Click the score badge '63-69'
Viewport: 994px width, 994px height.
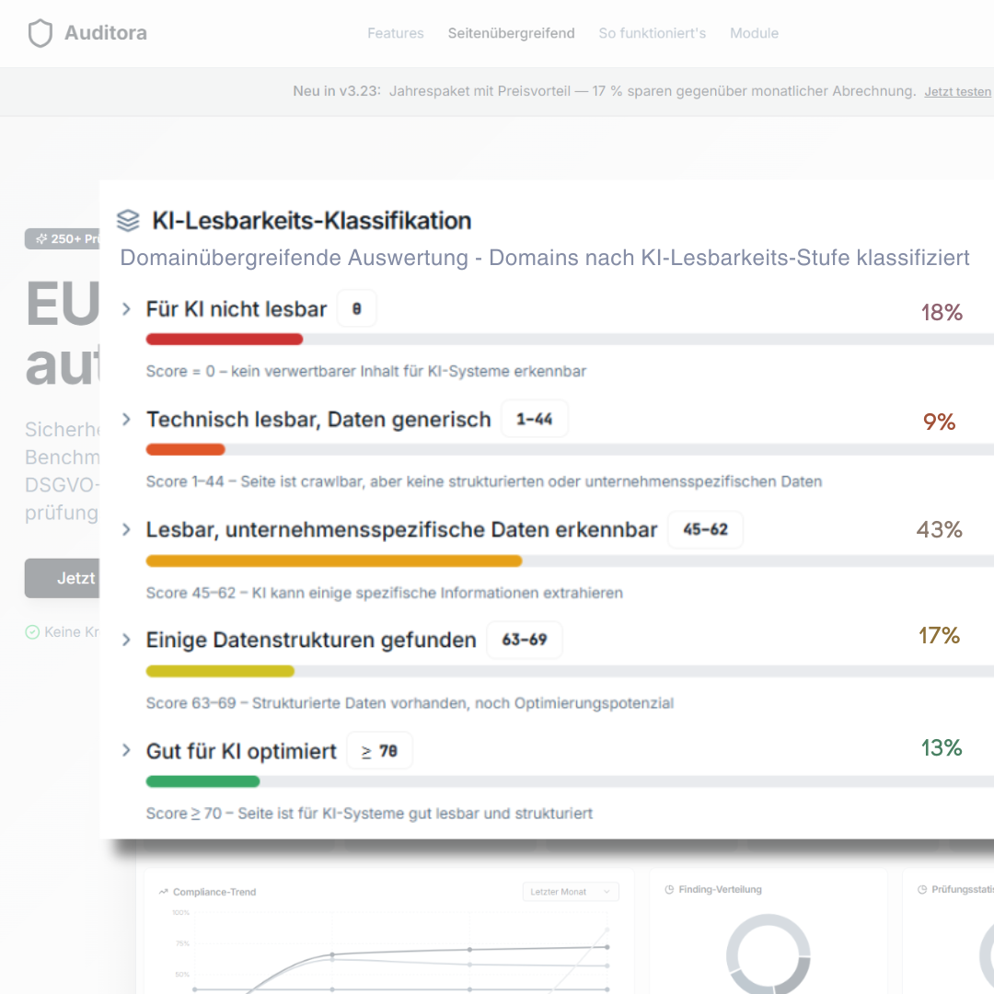point(525,640)
